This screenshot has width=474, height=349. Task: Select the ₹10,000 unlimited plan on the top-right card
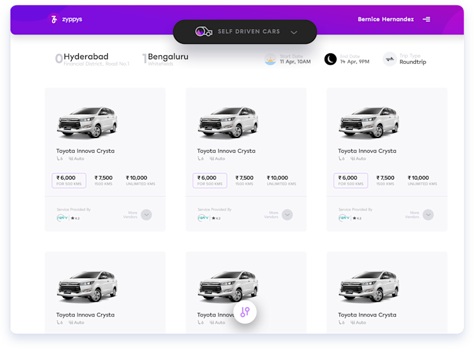pyautogui.click(x=422, y=180)
